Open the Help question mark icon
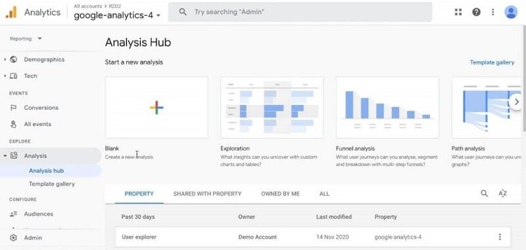526x250 pixels. [476, 12]
